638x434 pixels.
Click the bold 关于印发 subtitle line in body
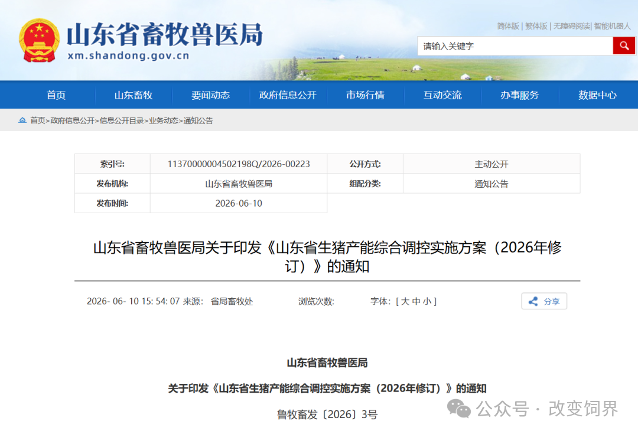(327, 389)
